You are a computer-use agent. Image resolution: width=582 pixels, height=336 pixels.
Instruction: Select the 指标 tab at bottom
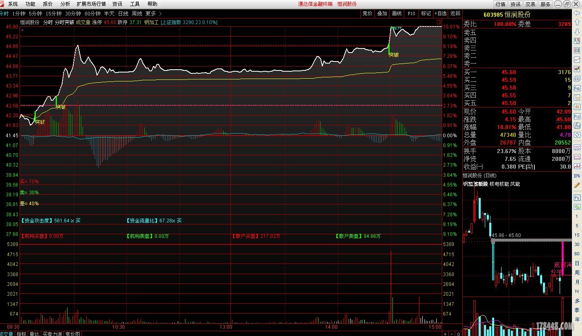pos(21,334)
